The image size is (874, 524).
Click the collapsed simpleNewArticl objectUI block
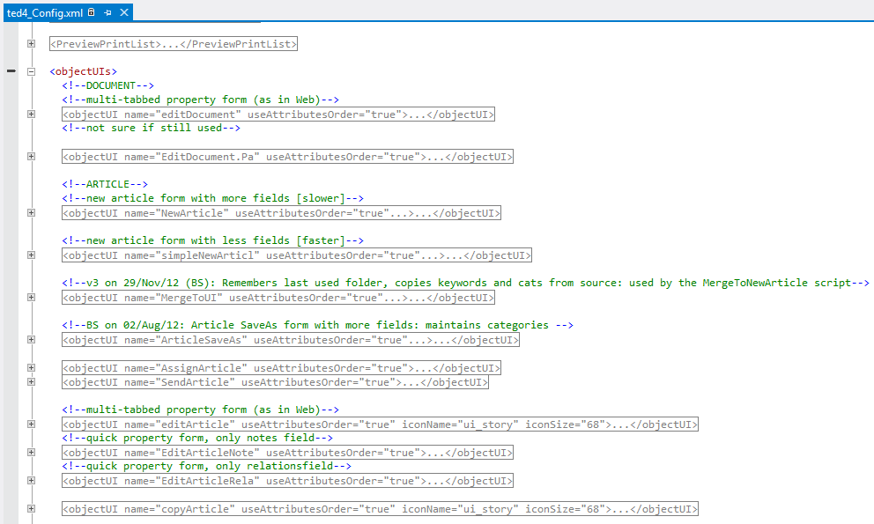(x=297, y=255)
